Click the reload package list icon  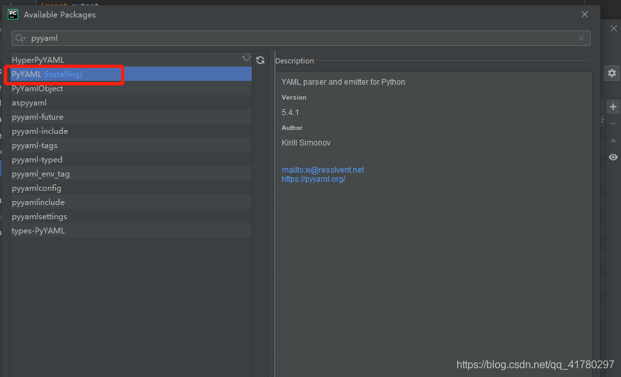(260, 60)
